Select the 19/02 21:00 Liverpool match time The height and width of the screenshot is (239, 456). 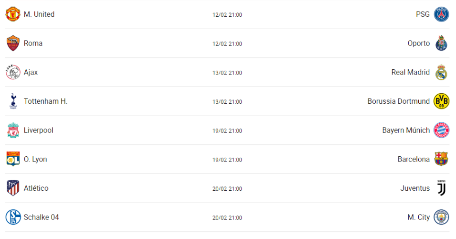pyautogui.click(x=227, y=131)
